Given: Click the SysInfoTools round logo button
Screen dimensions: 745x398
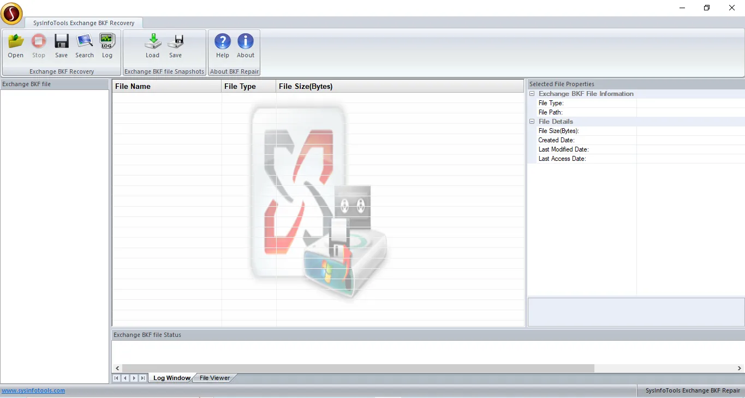Looking at the screenshot, I should point(12,14).
